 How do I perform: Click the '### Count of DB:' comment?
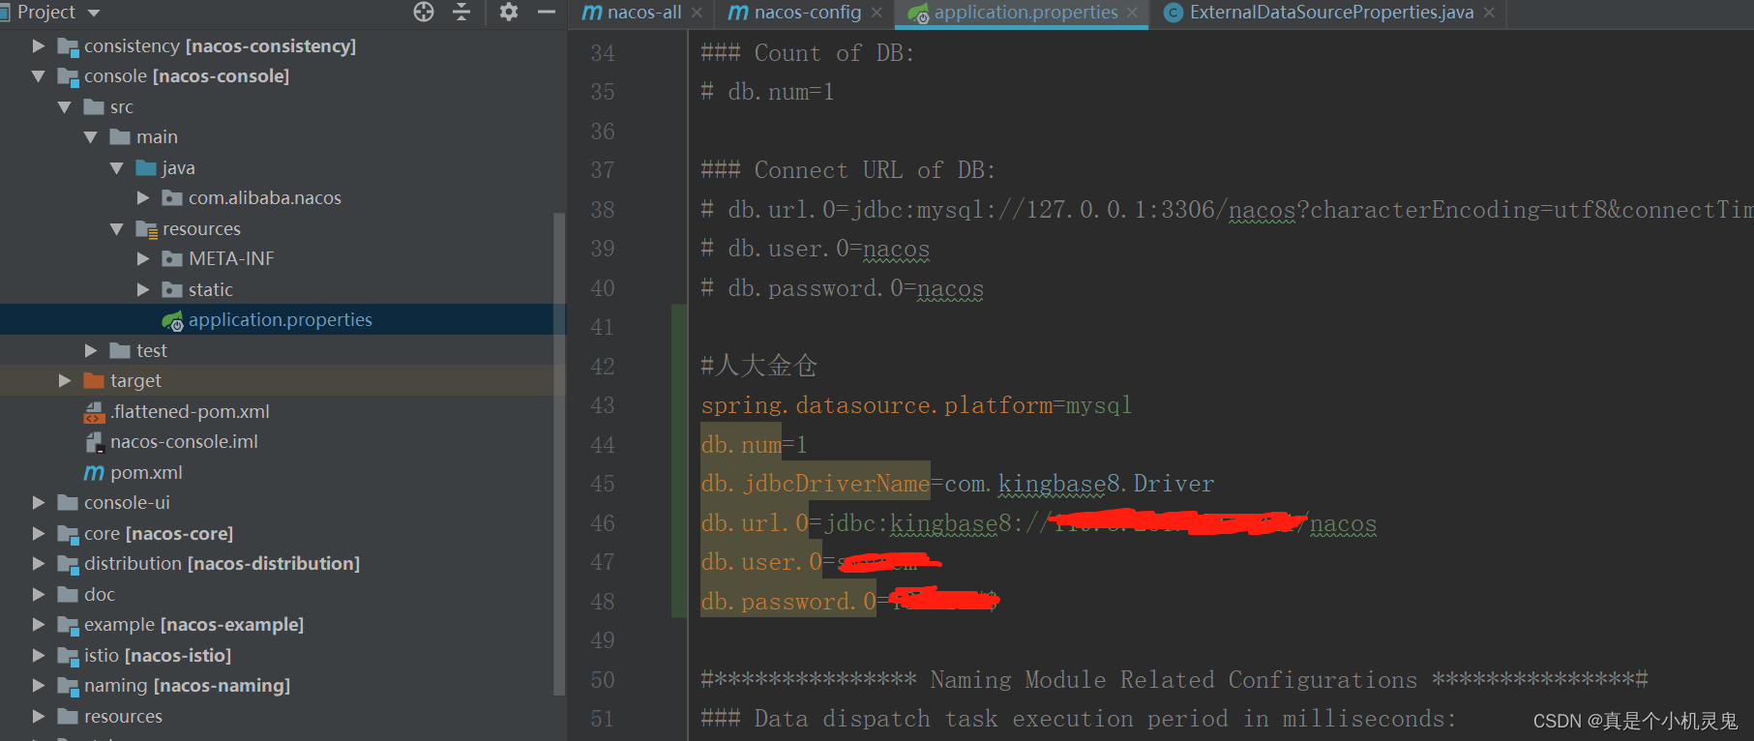click(807, 53)
